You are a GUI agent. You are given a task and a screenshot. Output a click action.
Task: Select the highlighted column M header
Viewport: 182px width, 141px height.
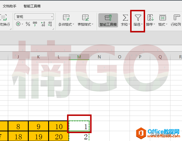point(79,57)
